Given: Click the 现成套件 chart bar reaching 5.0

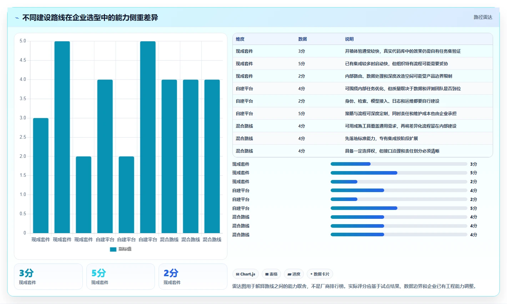Looking at the screenshot, I should pos(62,137).
